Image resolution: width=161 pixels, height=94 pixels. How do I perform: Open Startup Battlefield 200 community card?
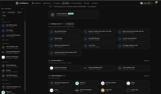[x=99, y=68]
